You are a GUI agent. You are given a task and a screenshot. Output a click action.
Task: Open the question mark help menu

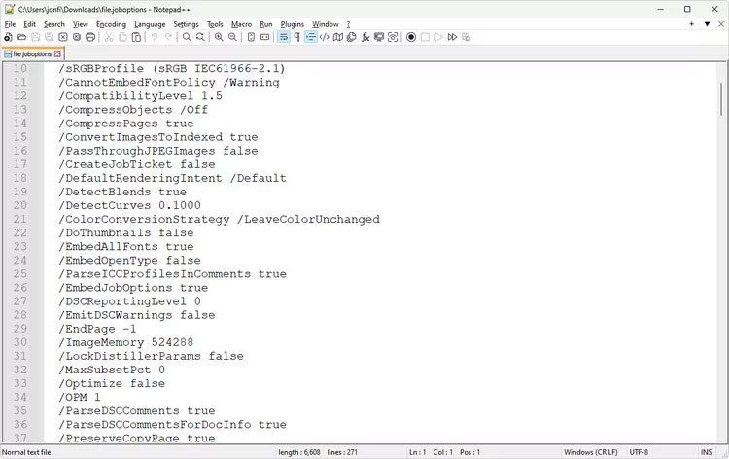(348, 24)
